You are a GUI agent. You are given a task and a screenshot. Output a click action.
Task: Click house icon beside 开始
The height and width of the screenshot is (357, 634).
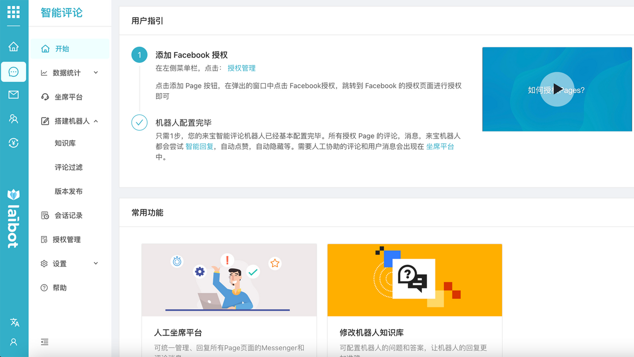click(45, 49)
